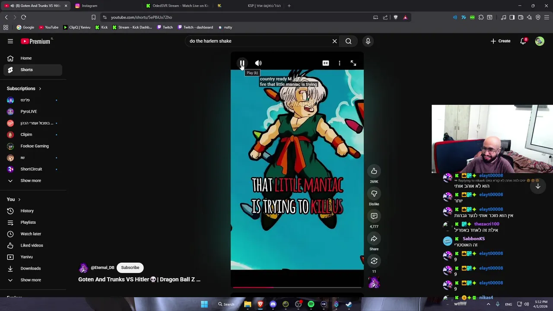Viewport: 553px width, 311px height.
Task: Search with voice microphone button
Action: pos(368,41)
